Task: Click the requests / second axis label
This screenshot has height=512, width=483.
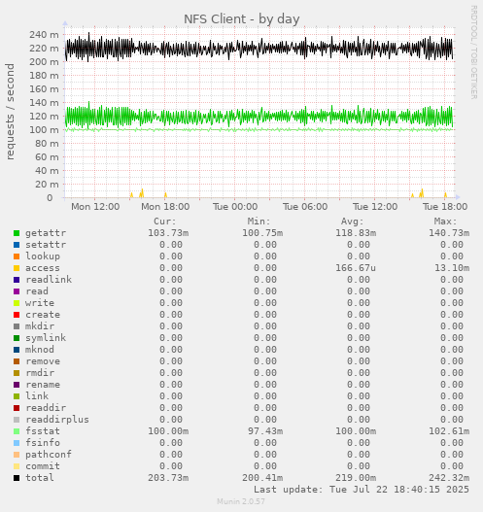Action: (x=10, y=112)
